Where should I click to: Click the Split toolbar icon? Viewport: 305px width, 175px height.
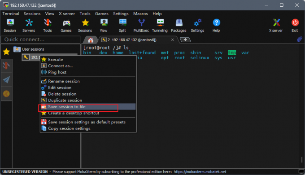(122, 26)
